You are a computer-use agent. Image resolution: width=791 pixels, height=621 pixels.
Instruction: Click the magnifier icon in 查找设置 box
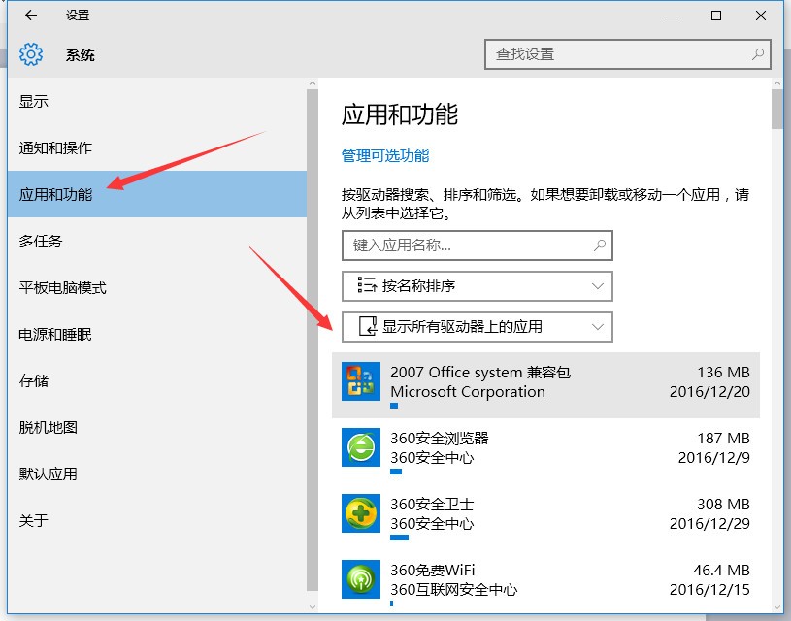click(x=758, y=53)
